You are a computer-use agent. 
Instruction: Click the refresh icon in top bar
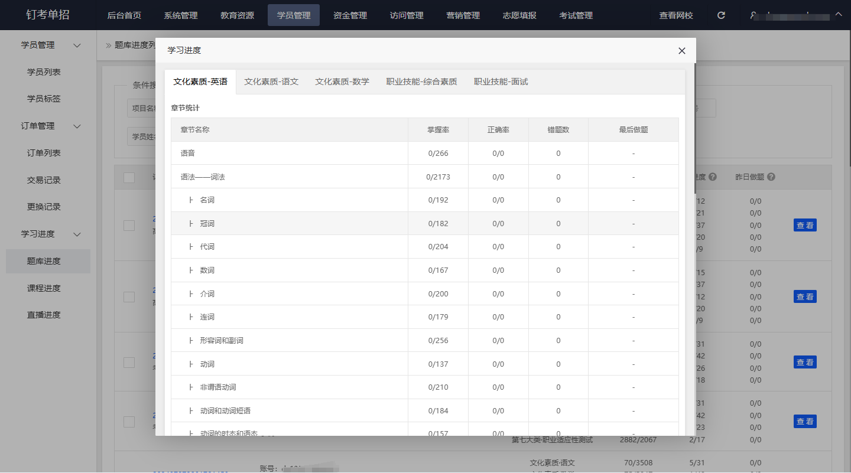click(x=721, y=15)
